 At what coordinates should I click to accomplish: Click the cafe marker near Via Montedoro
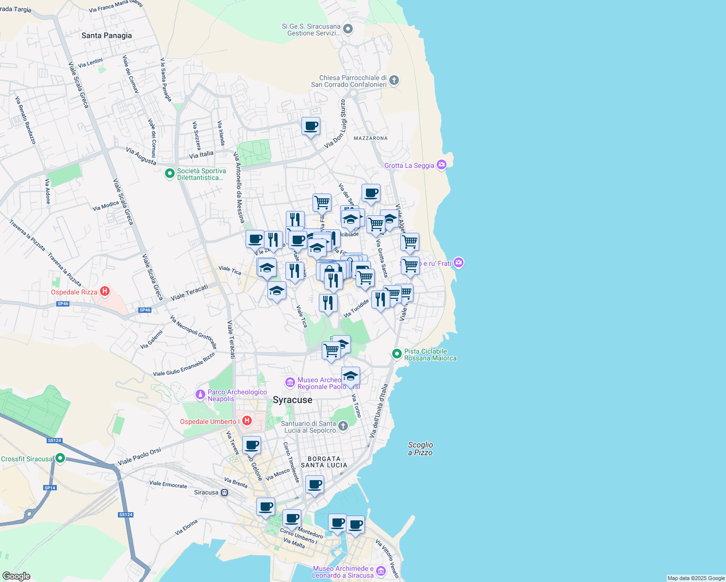[292, 519]
